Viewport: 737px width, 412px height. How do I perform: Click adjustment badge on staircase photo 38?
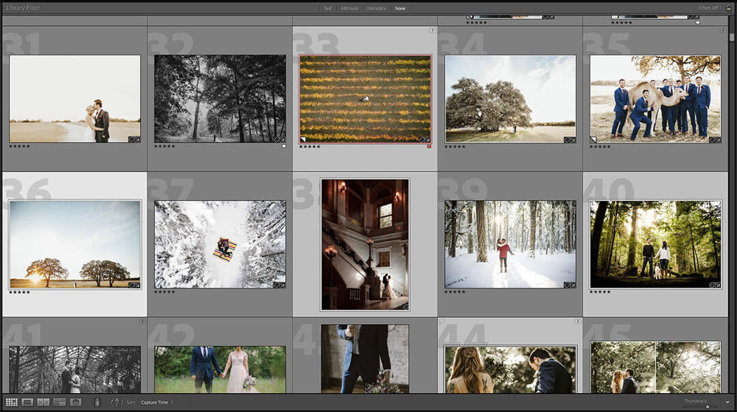(x=405, y=307)
